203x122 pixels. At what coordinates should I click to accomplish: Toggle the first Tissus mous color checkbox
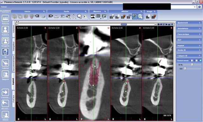tap(192, 61)
